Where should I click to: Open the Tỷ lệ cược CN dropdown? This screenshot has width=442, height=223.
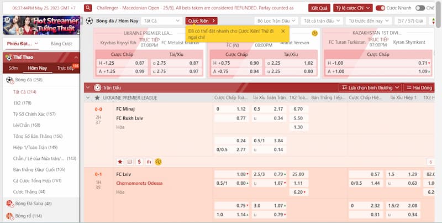pyautogui.click(x=352, y=8)
